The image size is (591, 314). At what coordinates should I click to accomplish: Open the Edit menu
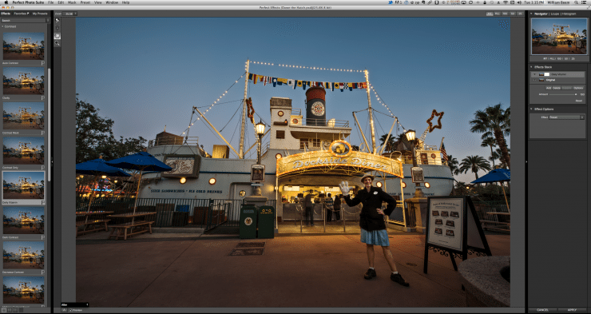click(x=61, y=2)
